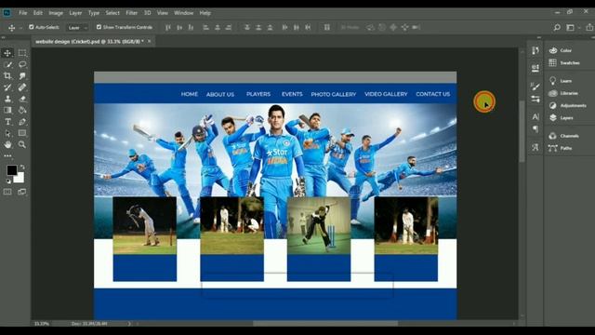
Task: Toggle the Auto-Select checkbox
Action: click(x=32, y=27)
